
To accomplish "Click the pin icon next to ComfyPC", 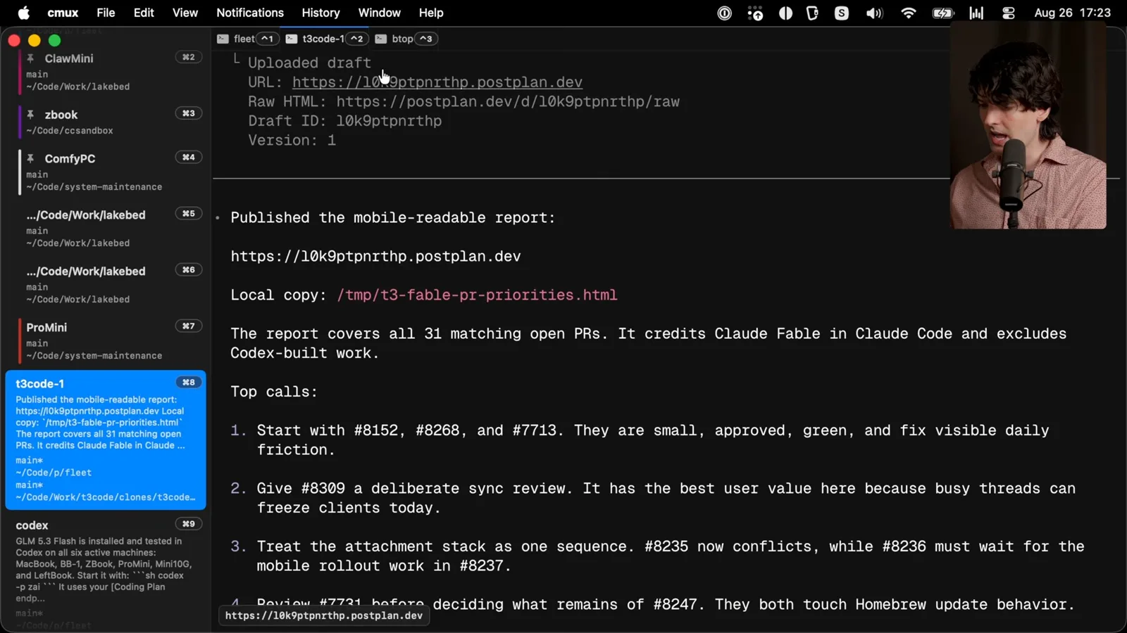I will pos(30,159).
